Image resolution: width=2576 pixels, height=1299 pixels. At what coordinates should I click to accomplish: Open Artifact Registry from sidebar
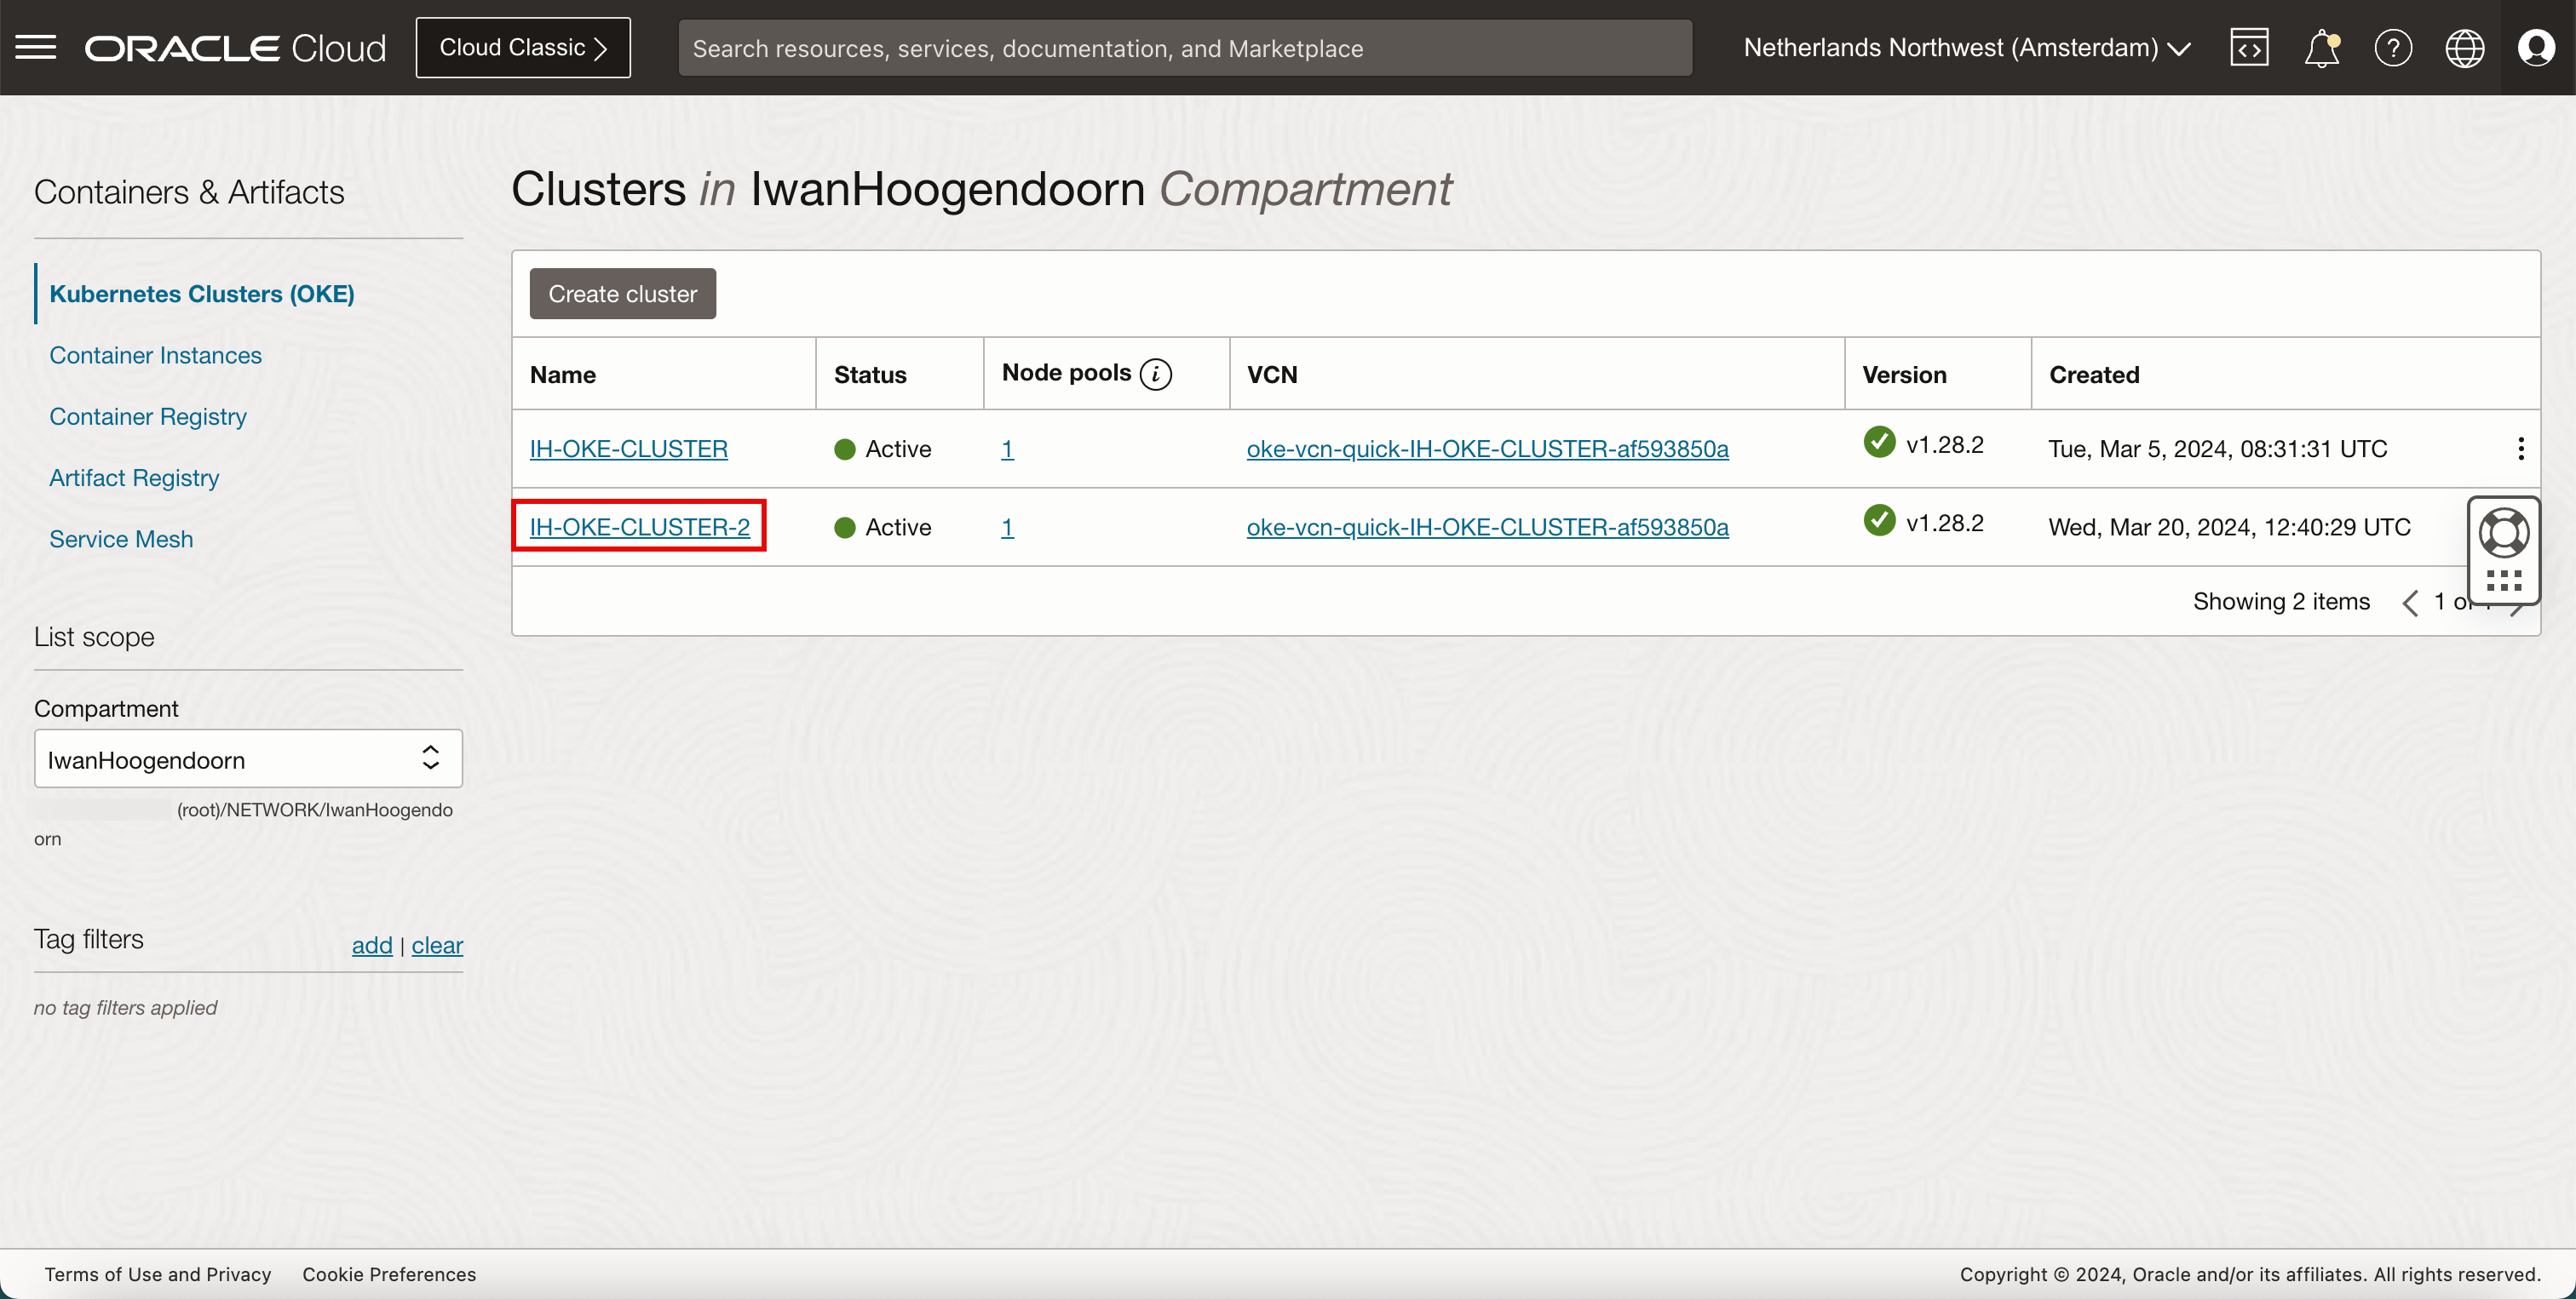point(134,478)
